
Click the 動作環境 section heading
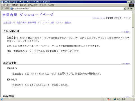[8, 96]
